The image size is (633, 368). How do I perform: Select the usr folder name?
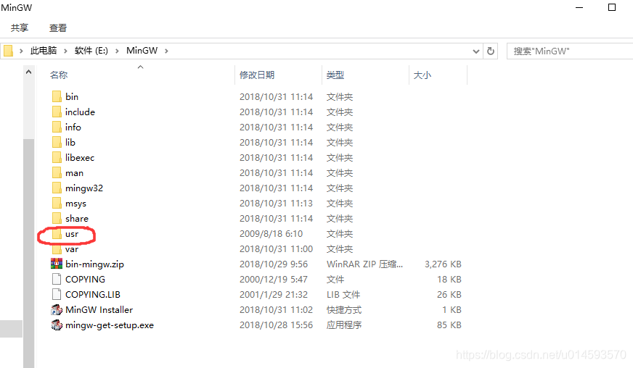[x=72, y=234]
